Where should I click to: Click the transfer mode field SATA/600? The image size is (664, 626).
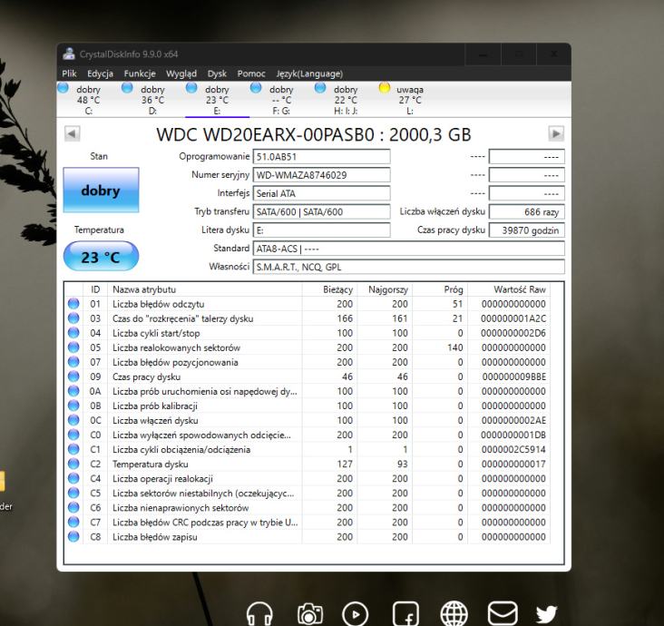coord(321,211)
